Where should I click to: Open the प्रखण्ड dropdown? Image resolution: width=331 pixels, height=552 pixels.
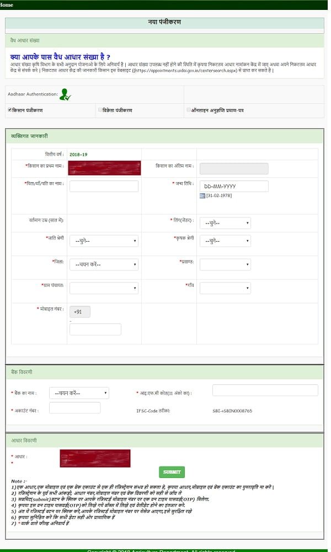tap(225, 264)
